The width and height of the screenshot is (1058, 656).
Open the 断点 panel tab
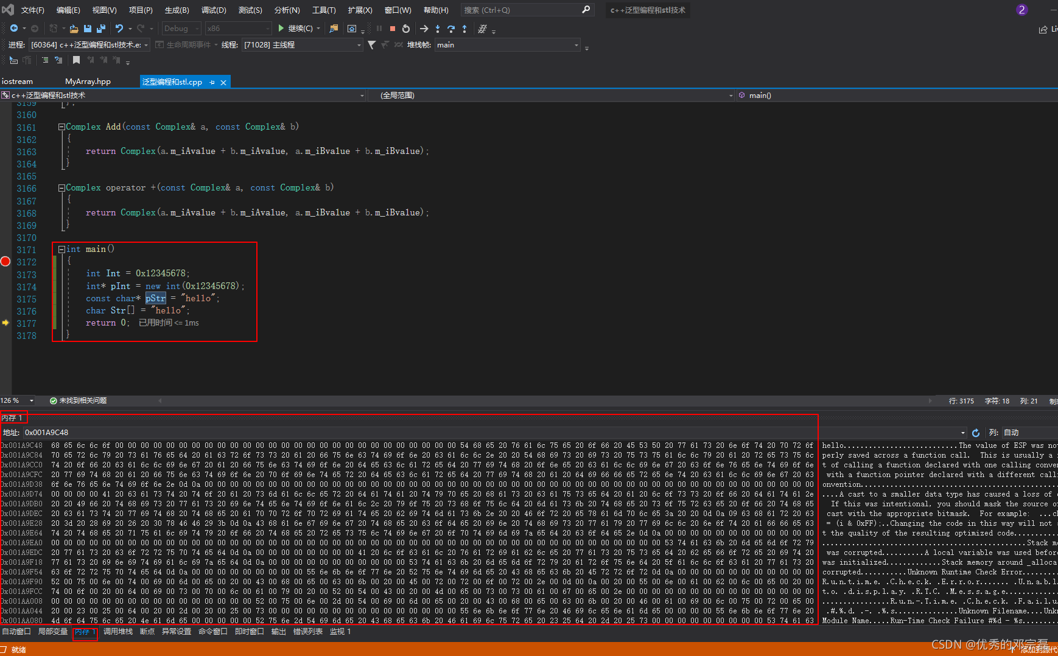point(147,632)
